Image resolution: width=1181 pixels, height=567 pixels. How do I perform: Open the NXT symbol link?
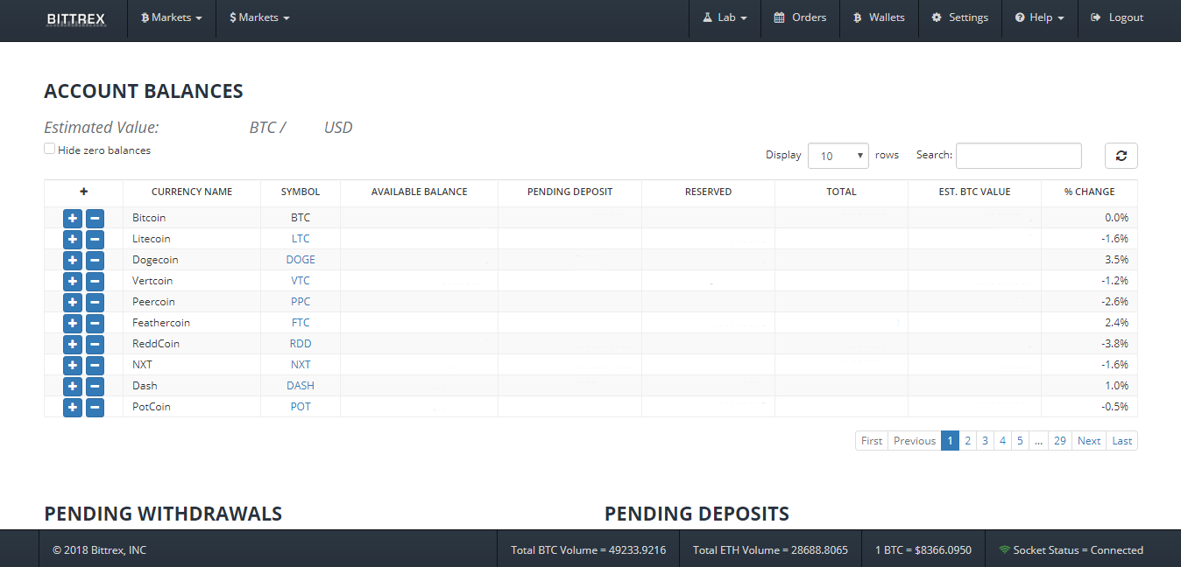coord(301,365)
